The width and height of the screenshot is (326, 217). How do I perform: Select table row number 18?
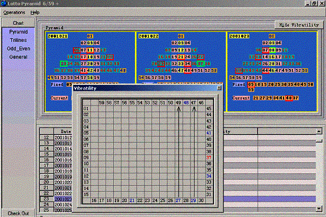tap(47, 171)
